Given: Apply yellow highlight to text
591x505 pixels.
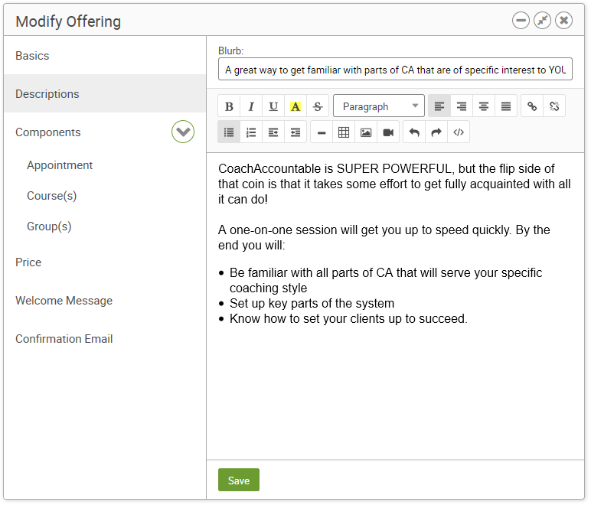Looking at the screenshot, I should [x=295, y=106].
